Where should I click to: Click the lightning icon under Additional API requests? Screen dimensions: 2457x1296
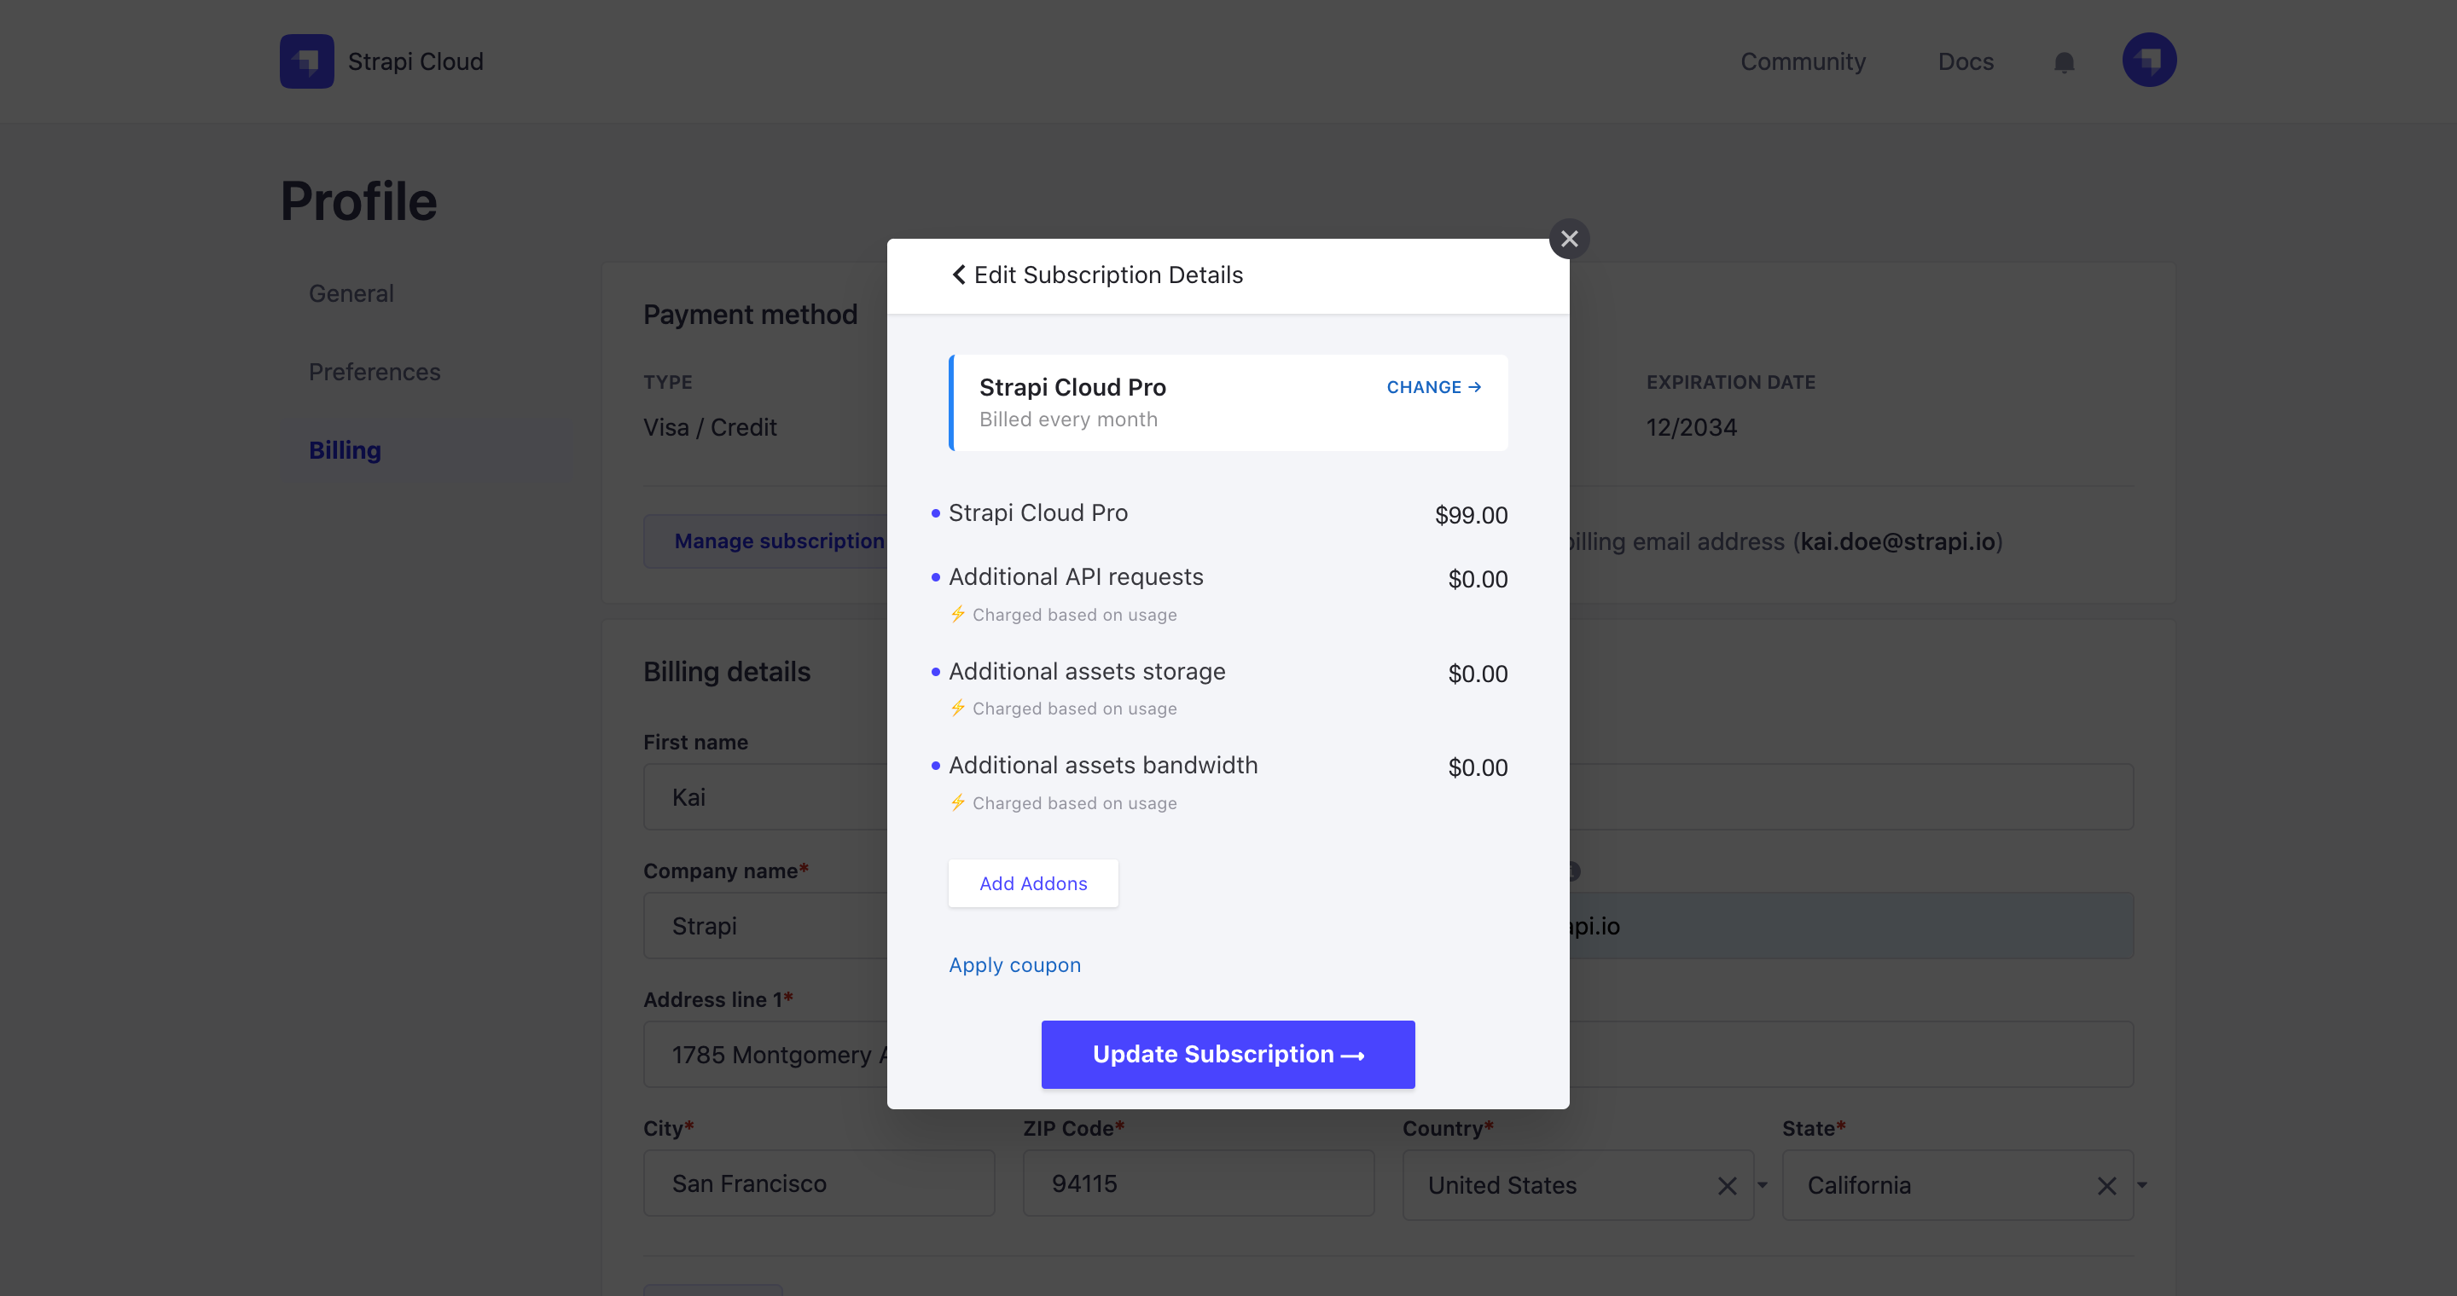tap(957, 615)
